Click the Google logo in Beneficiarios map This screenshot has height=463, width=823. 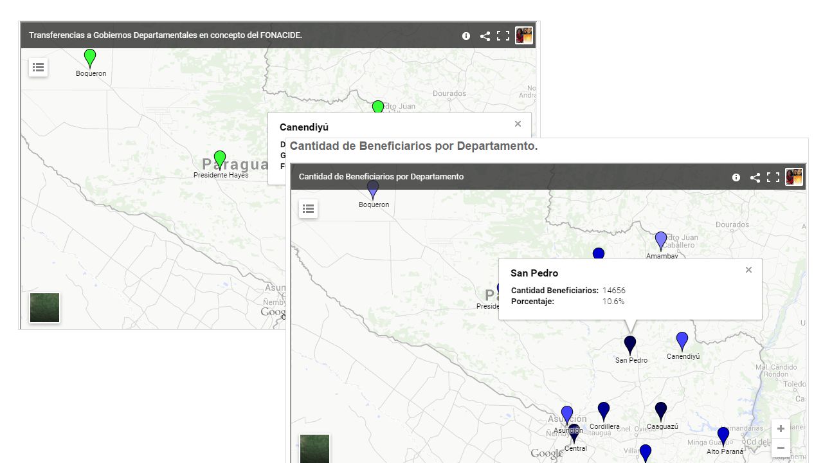pyautogui.click(x=547, y=454)
